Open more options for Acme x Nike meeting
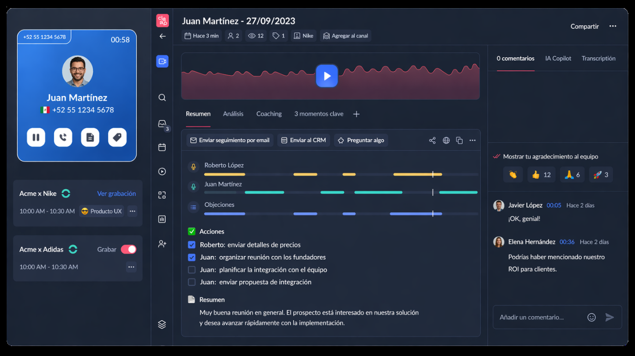The image size is (635, 356). click(133, 211)
